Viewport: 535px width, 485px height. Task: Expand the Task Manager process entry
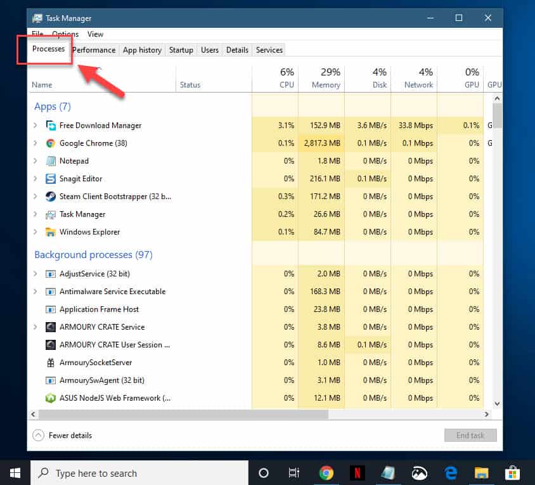tap(35, 214)
